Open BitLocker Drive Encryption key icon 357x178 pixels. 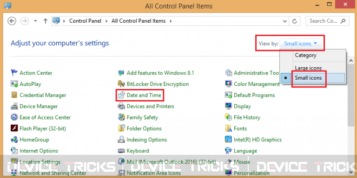point(121,84)
